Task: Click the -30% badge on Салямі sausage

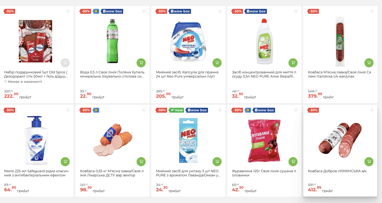Action: point(313,11)
